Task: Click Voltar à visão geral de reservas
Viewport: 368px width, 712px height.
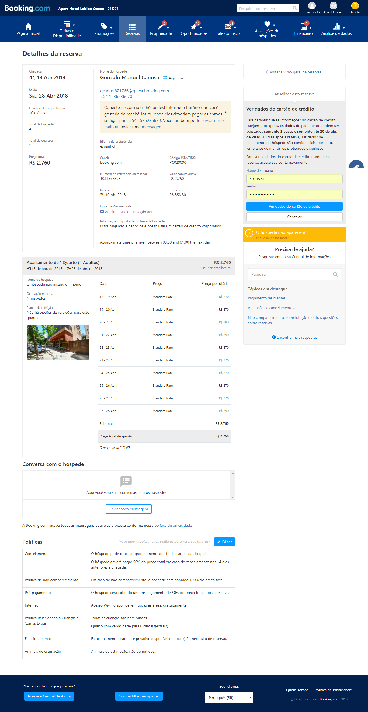Action: [293, 72]
